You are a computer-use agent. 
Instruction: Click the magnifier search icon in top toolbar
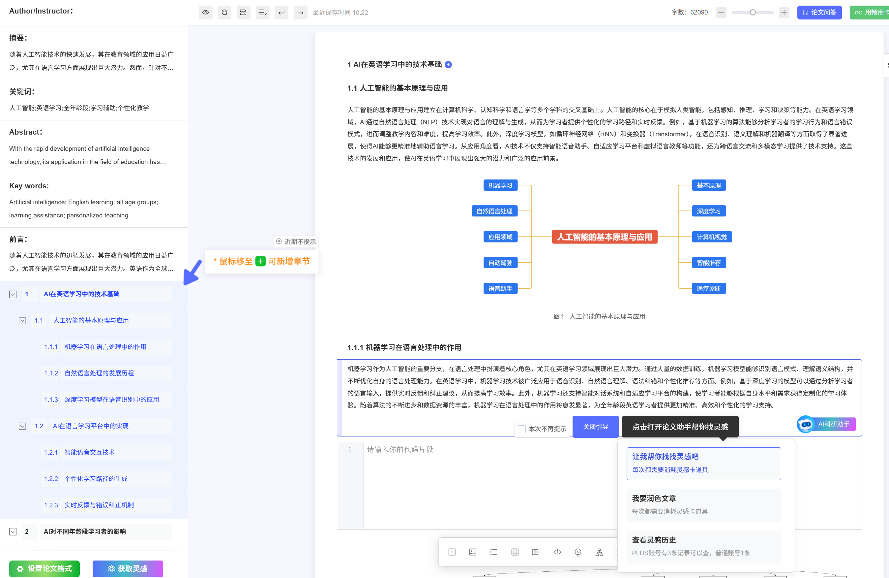pyautogui.click(x=224, y=12)
